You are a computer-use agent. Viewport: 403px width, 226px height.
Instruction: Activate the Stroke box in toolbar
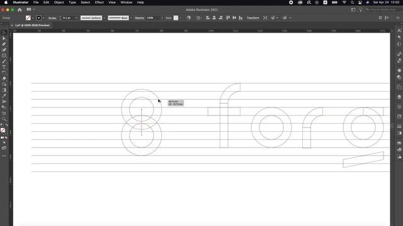point(5,132)
